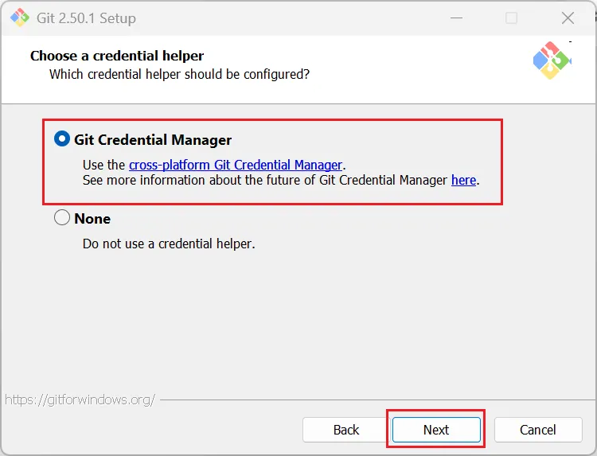Viewport: 597px width, 456px height.
Task: Click the Next button
Action: 436,430
